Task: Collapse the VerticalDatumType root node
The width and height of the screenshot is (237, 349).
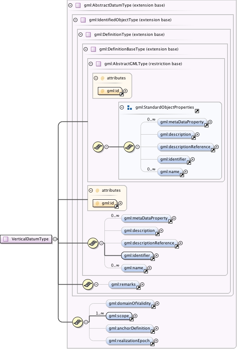Action: pos(55,239)
